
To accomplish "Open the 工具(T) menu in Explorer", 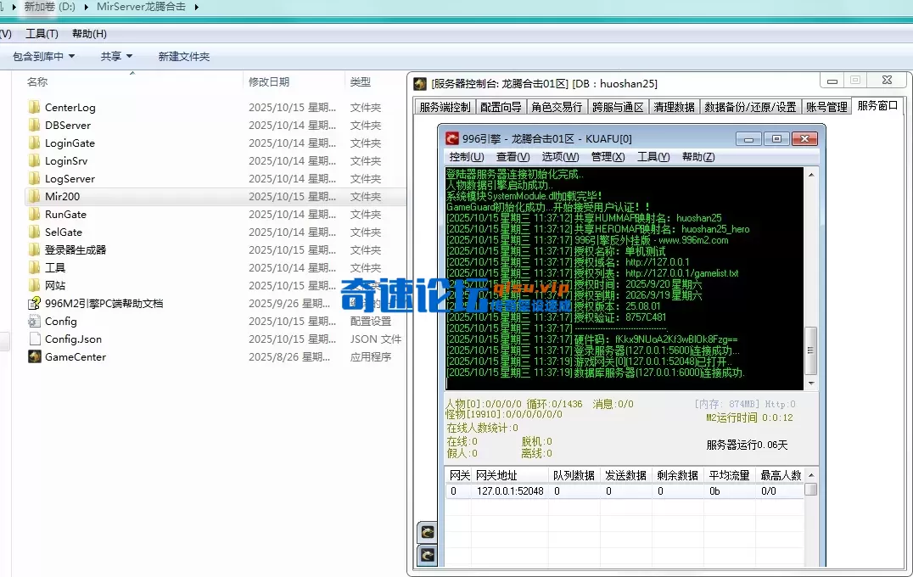I will (40, 34).
